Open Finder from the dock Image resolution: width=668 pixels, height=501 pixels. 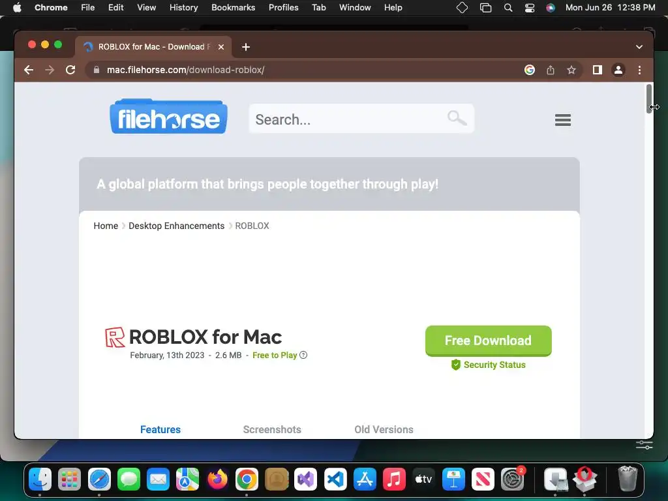tap(40, 479)
